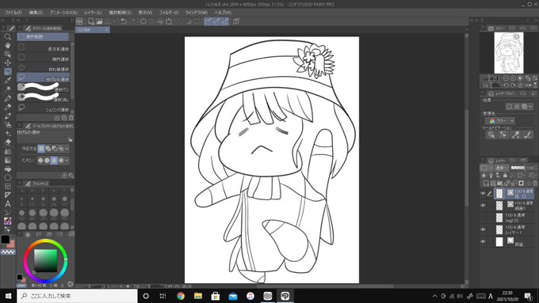Open File Explorer from the taskbar

tap(198, 296)
